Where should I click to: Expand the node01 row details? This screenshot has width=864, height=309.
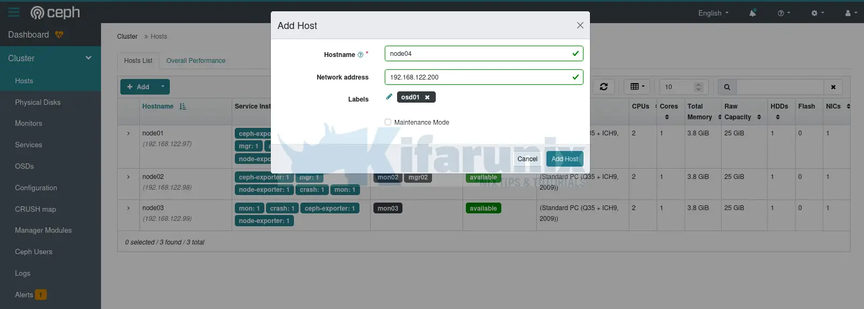tap(128, 133)
